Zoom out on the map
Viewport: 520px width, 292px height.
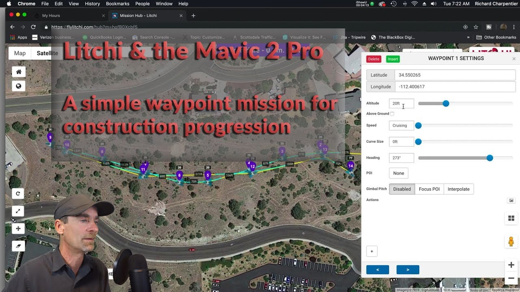coord(511,279)
